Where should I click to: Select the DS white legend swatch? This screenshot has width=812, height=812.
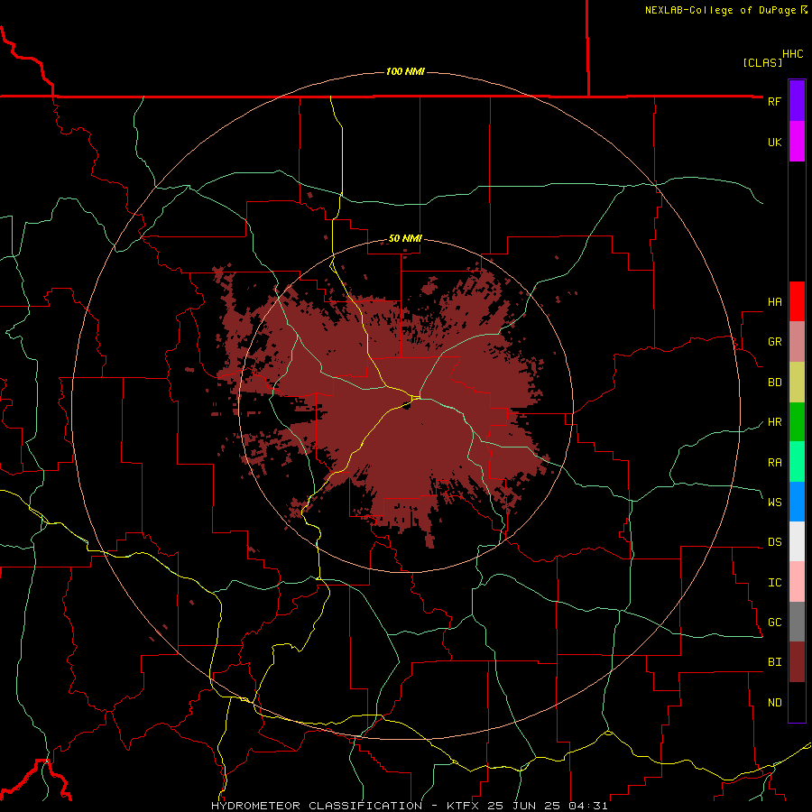pyautogui.click(x=797, y=541)
